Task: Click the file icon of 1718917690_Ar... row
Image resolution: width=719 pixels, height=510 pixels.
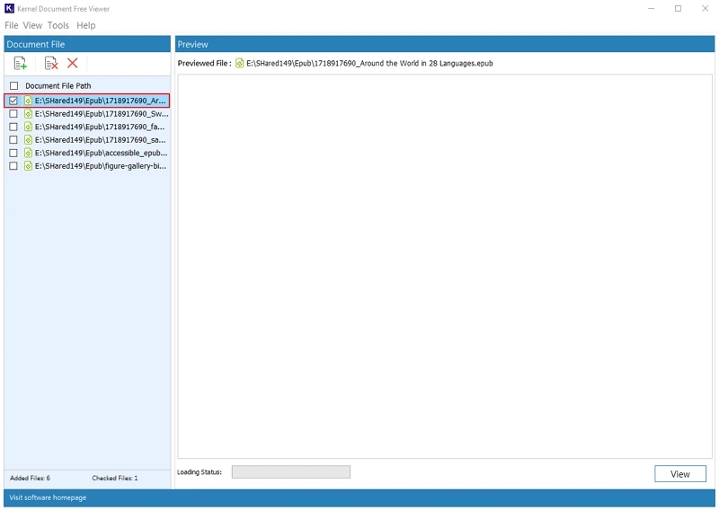Action: [28, 101]
